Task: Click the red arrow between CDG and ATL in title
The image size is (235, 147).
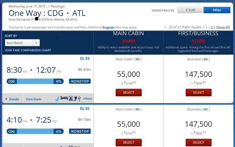Action: [x=68, y=13]
